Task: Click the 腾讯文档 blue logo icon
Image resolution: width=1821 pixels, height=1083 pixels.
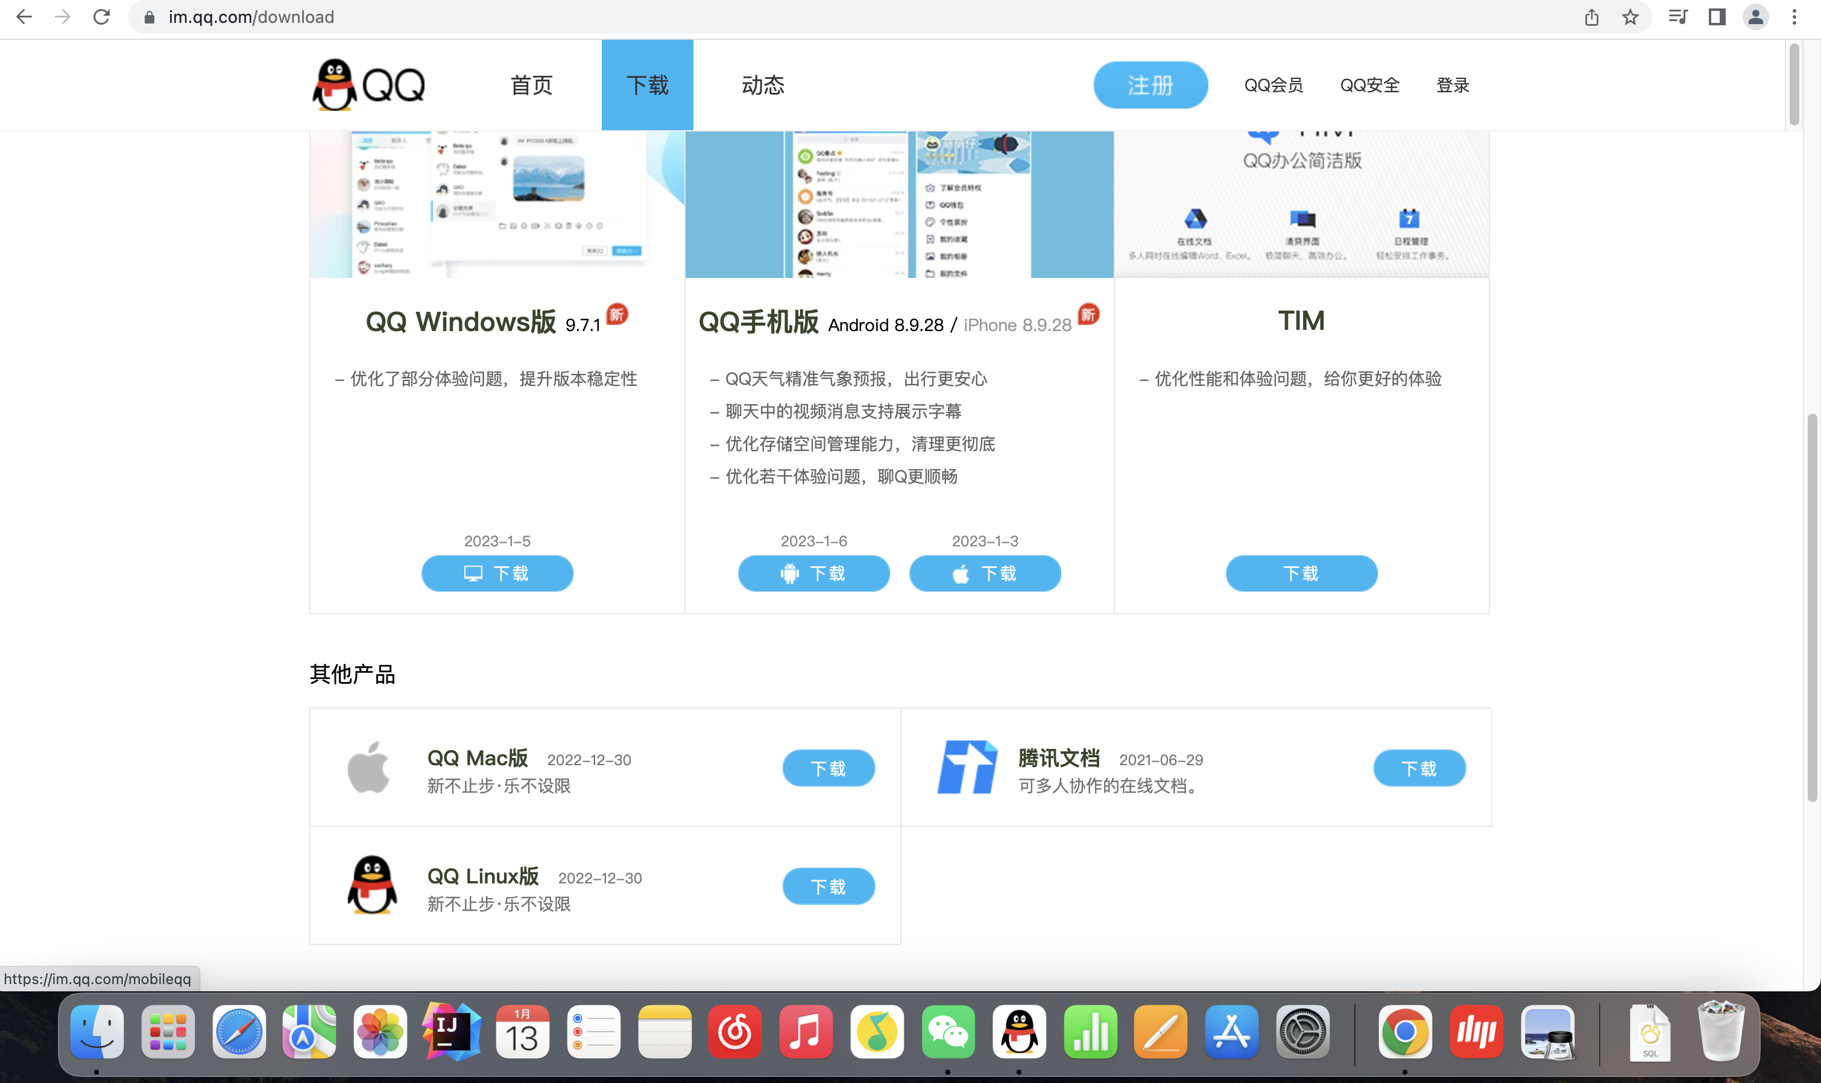Action: 967,767
